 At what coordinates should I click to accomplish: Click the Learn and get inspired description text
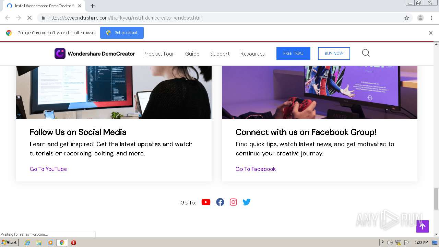(x=111, y=149)
